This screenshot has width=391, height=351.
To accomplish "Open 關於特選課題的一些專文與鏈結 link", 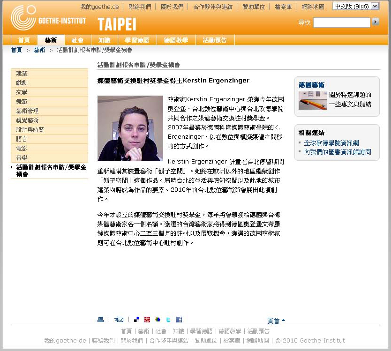I will (x=350, y=99).
